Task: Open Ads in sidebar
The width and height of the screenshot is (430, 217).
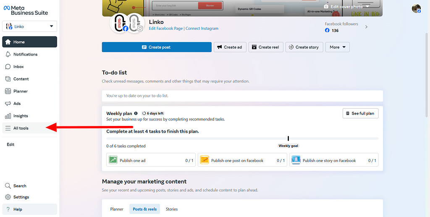Action: pos(30,104)
